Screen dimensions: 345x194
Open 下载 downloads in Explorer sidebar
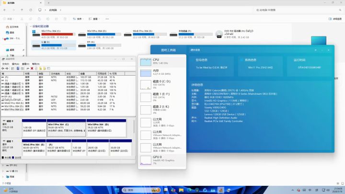10,56
